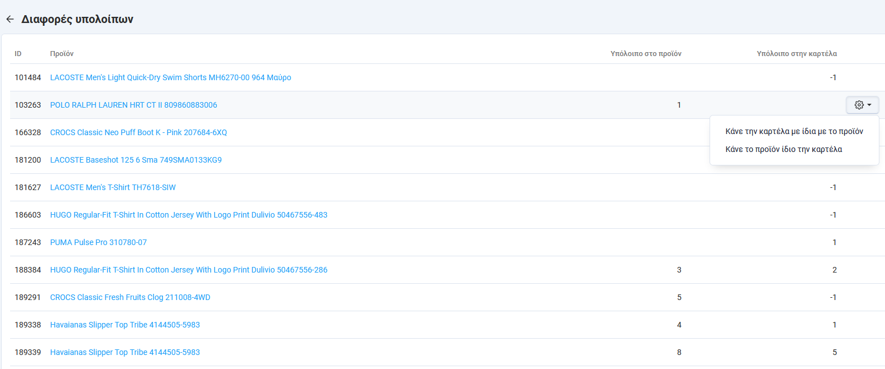Open gear dropdown for POLO RALPH LAUREN row

pos(862,105)
